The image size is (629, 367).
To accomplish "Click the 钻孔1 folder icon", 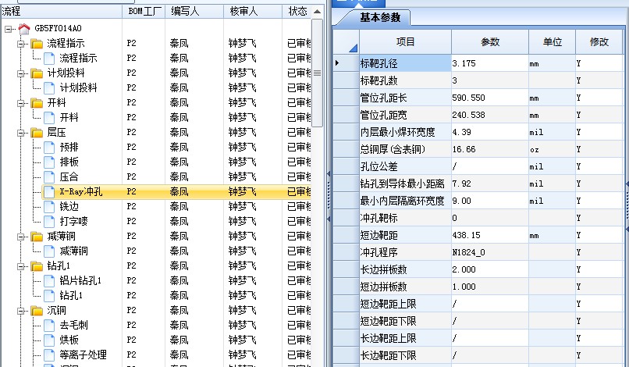I will point(37,266).
